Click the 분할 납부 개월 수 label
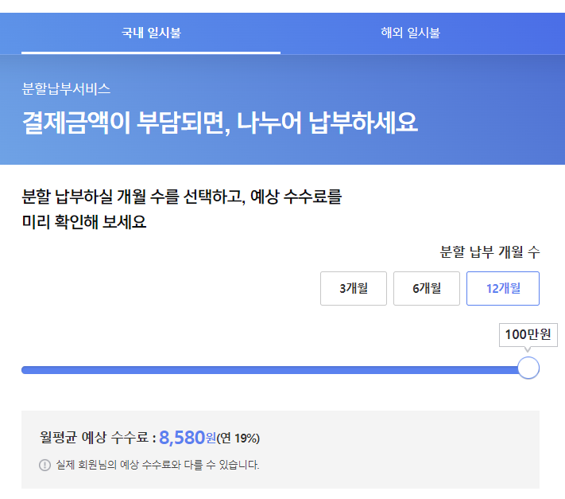 coord(490,251)
